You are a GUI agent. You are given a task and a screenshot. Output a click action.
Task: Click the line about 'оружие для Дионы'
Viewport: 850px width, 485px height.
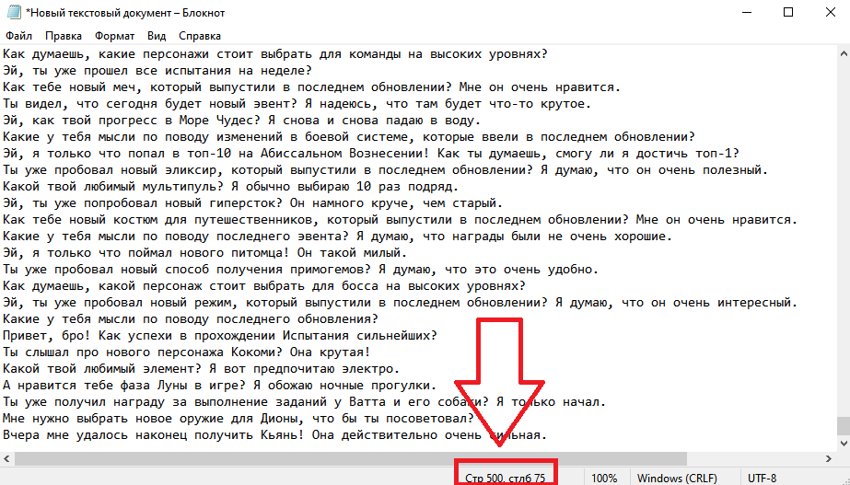238,419
